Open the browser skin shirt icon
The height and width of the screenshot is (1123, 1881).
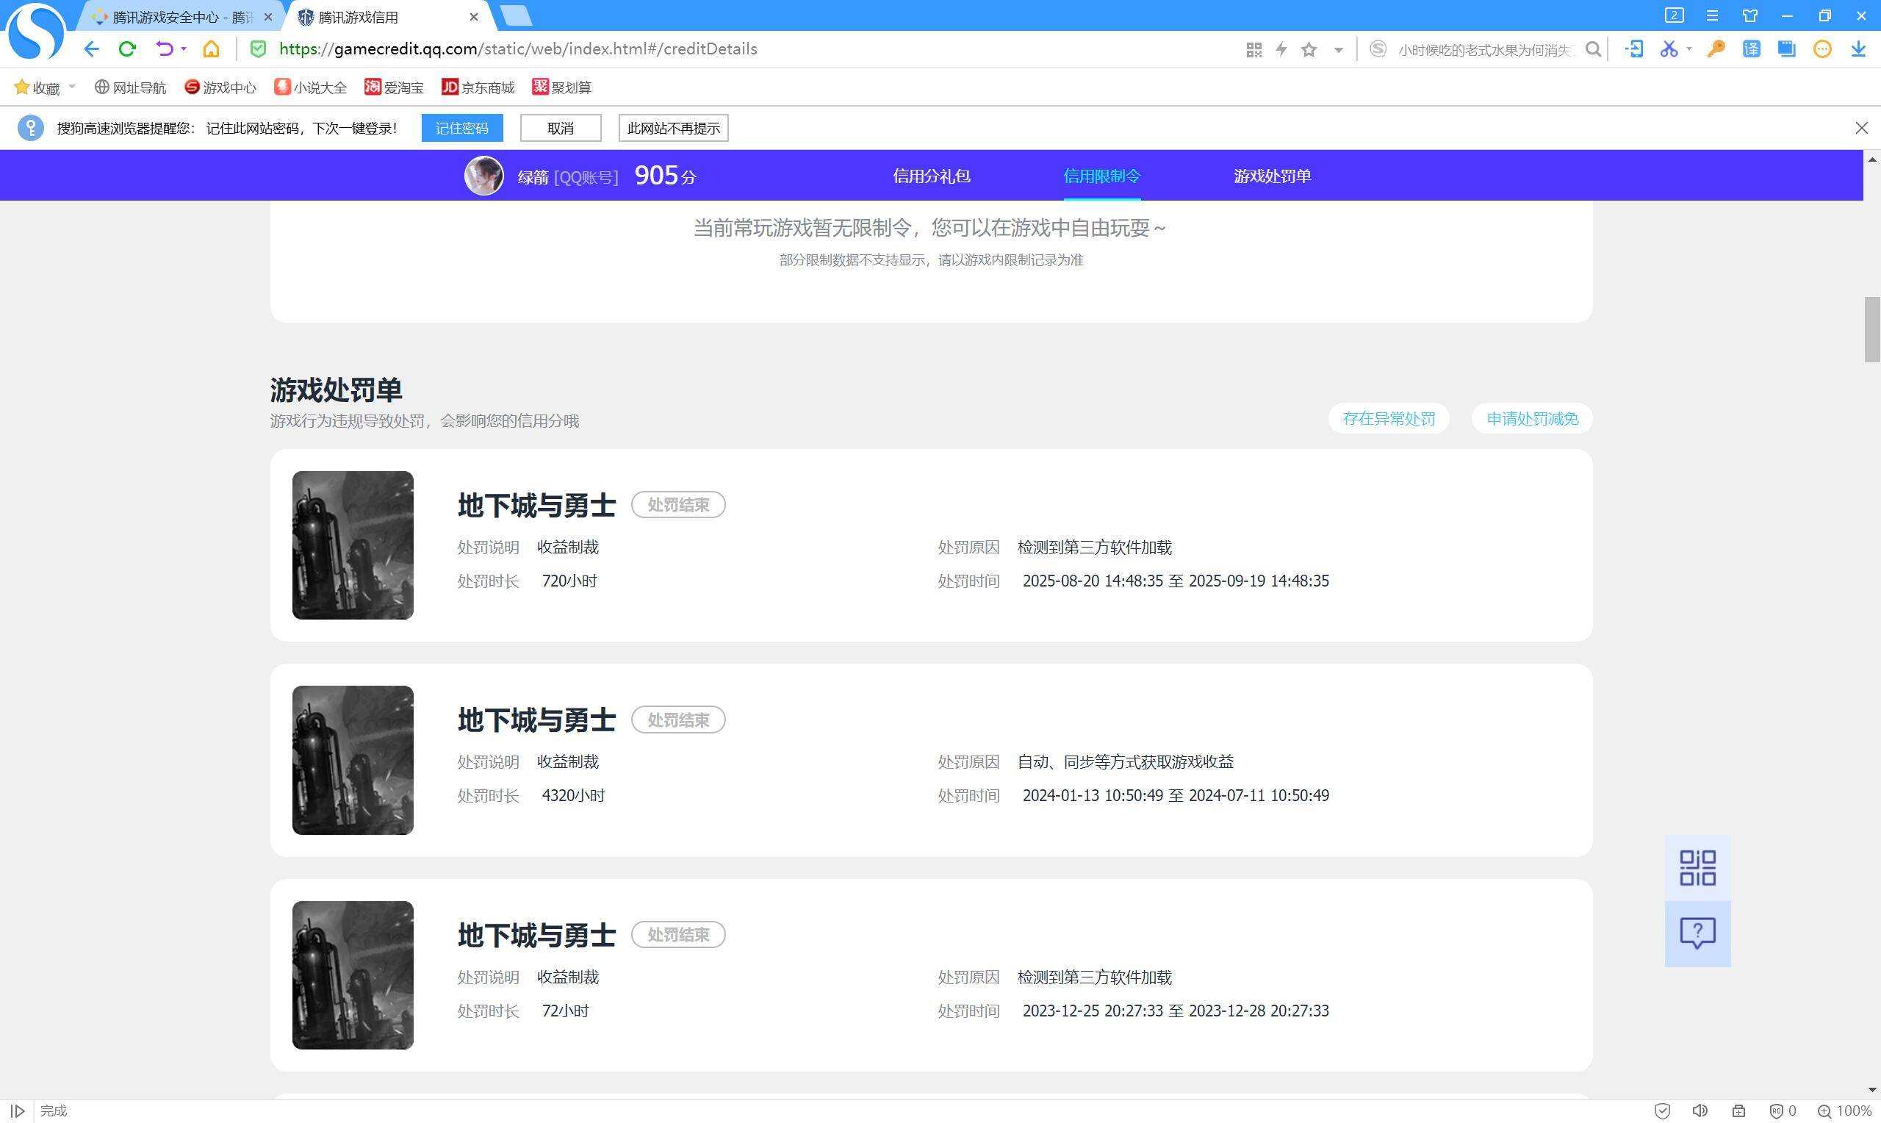[x=1750, y=15]
